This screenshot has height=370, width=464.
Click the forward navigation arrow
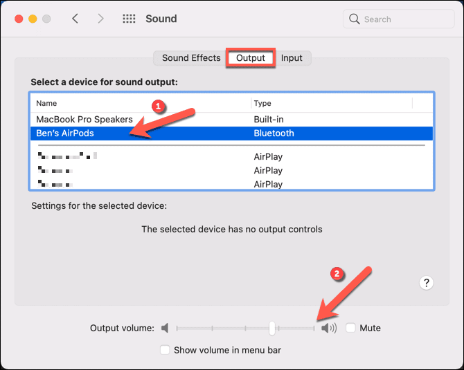pyautogui.click(x=100, y=19)
